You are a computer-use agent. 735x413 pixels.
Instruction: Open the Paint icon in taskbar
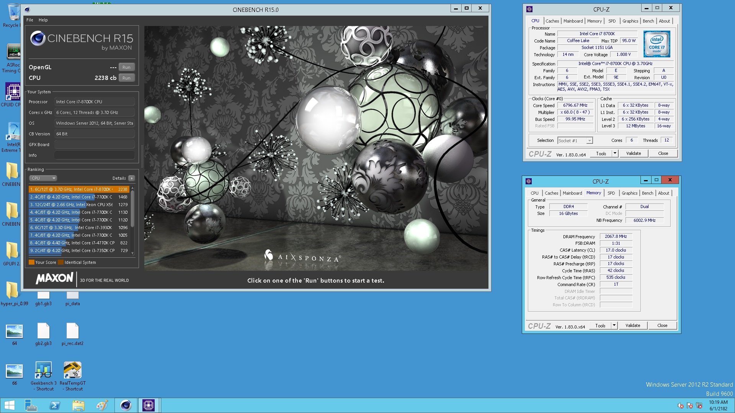[x=102, y=405]
